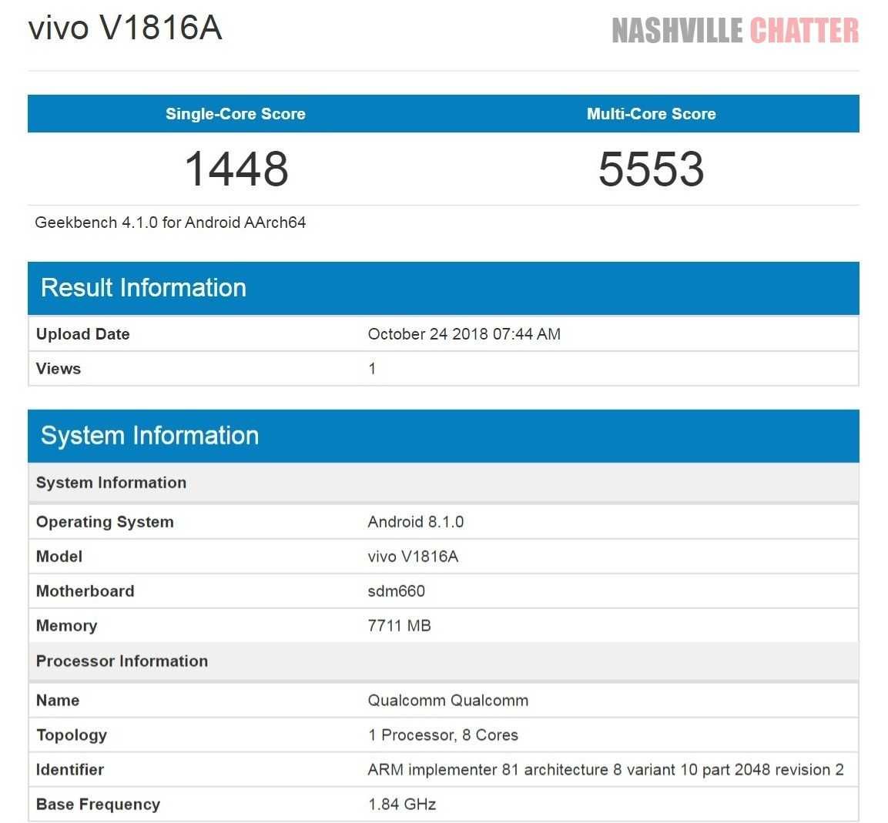The image size is (888, 823).
Task: Click the Topology label
Action: pos(72,734)
